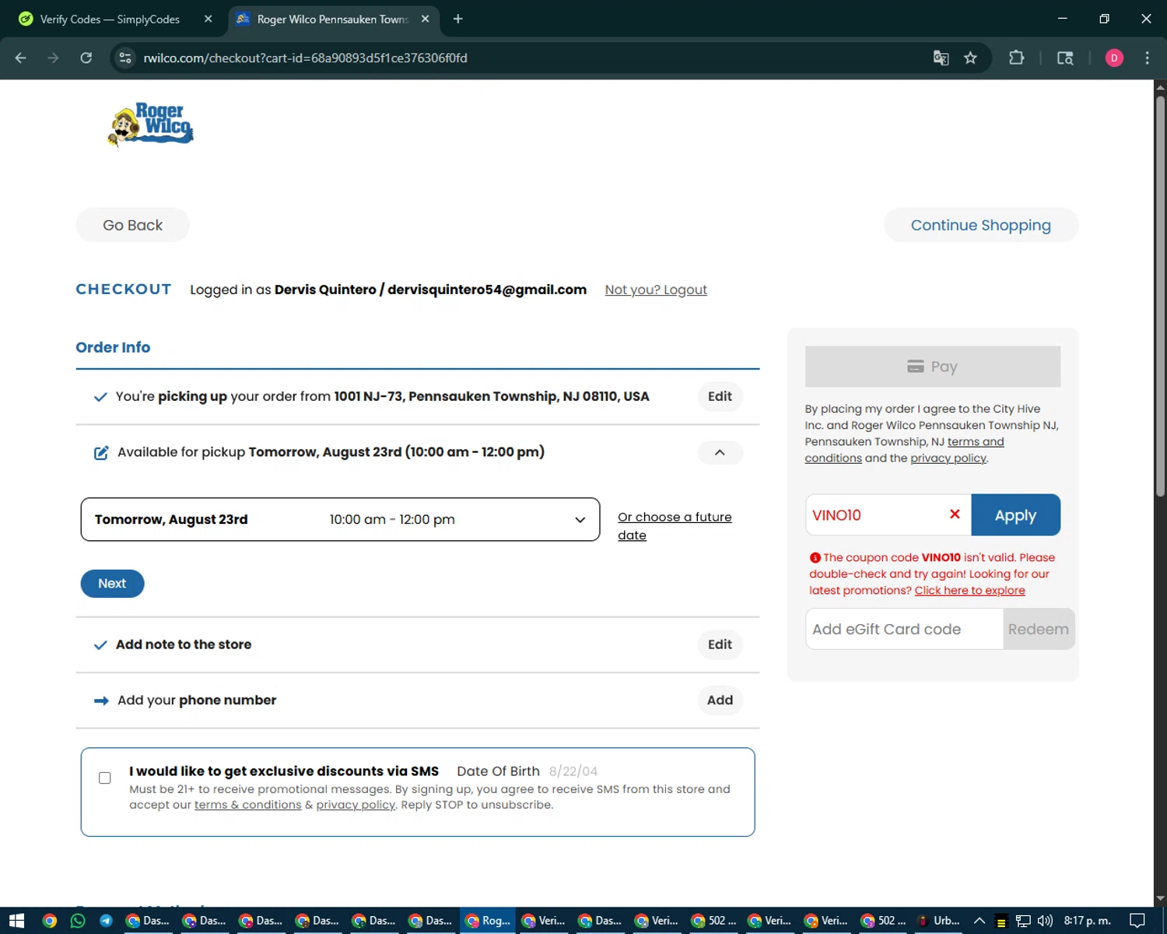This screenshot has height=934, width=1167.
Task: Clear the VINO10 coupon with red X
Action: (955, 514)
